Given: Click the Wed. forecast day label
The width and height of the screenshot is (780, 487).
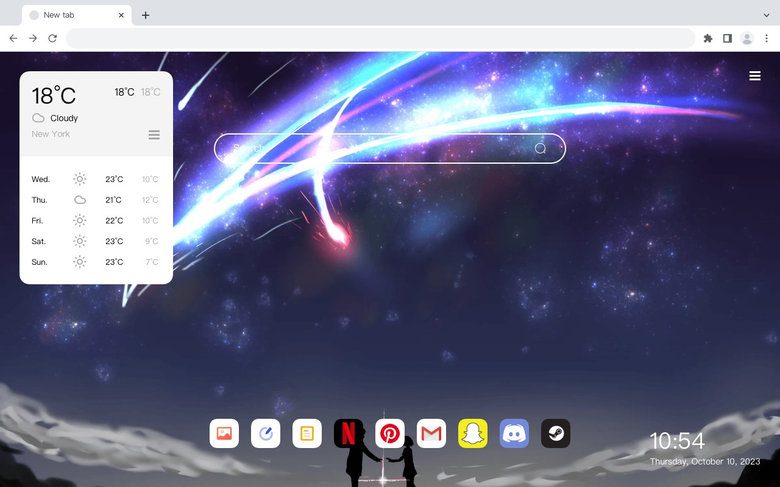Looking at the screenshot, I should [x=41, y=179].
